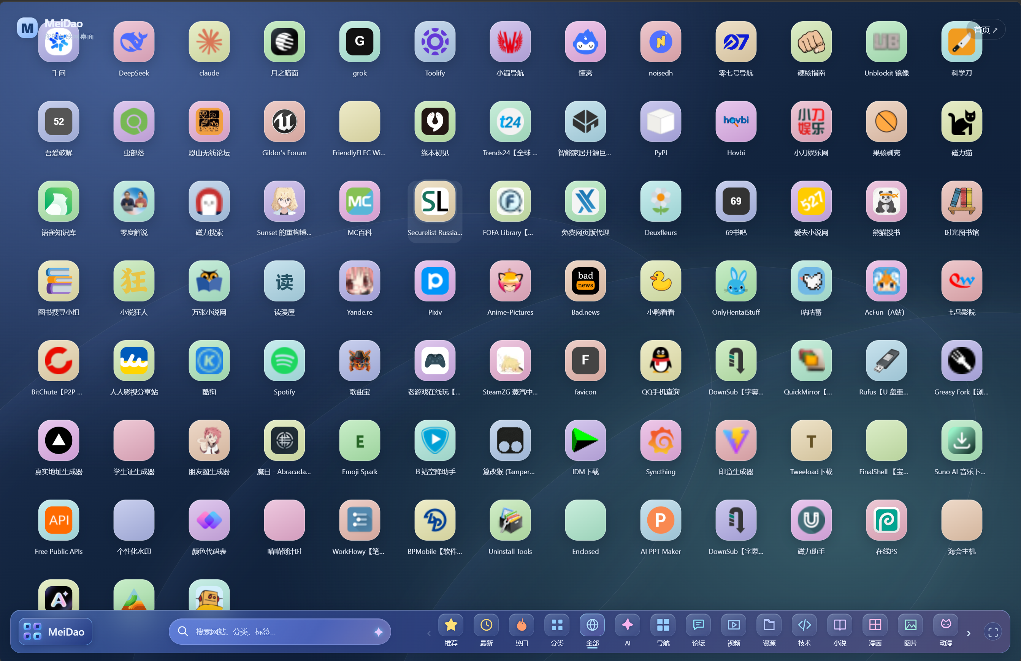Select the 全部 globe tab

[x=592, y=631]
